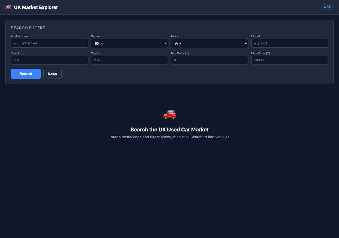Click the Search the UK Used Car Market heading
This screenshot has height=238, width=339.
point(169,130)
